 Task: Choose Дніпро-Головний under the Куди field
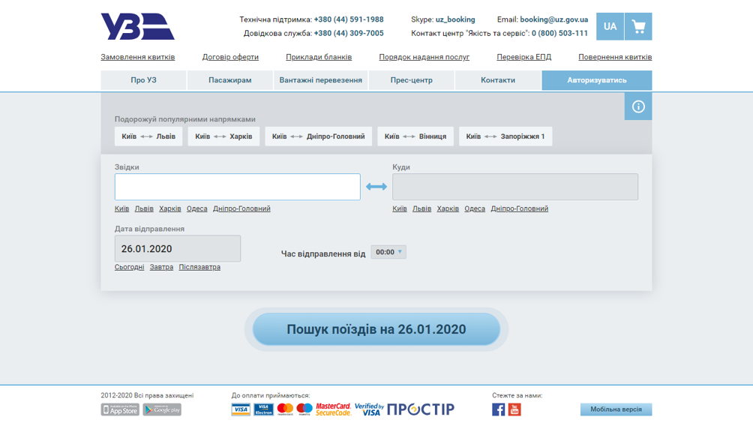pyautogui.click(x=519, y=208)
